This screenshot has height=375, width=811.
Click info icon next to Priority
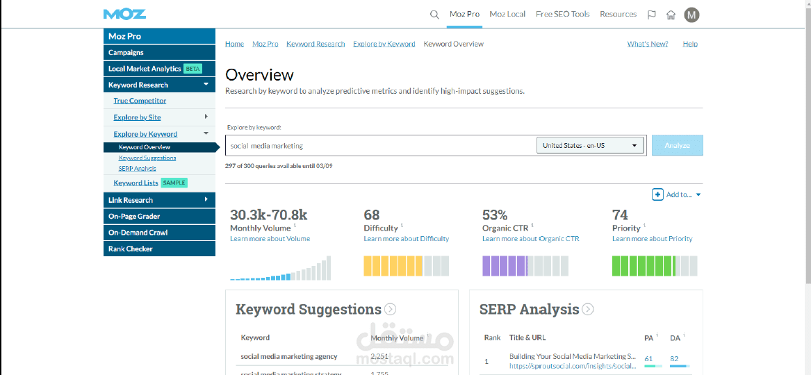point(644,226)
